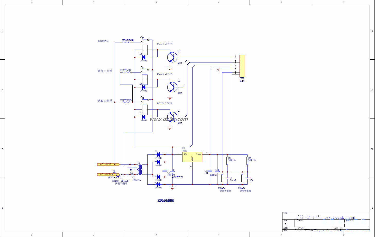Click the R1 10K resistor
Screen dimensions: 375x237
[227, 161]
